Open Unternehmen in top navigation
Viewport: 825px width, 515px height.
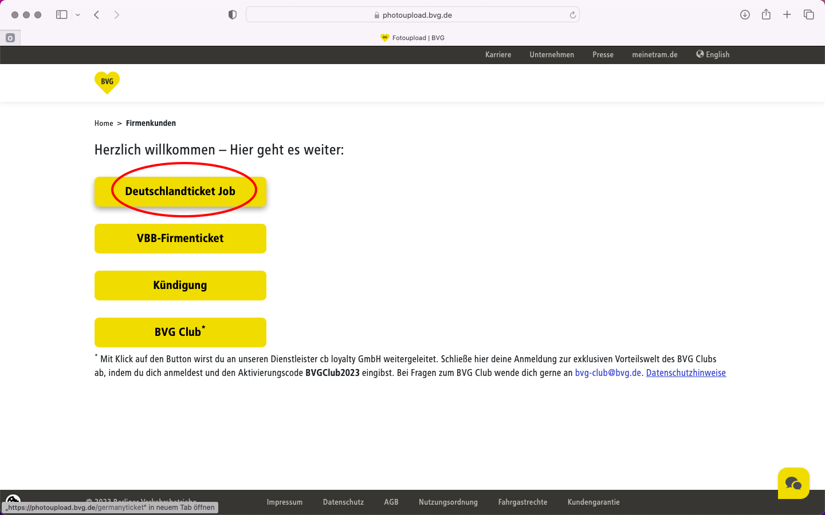tap(552, 55)
